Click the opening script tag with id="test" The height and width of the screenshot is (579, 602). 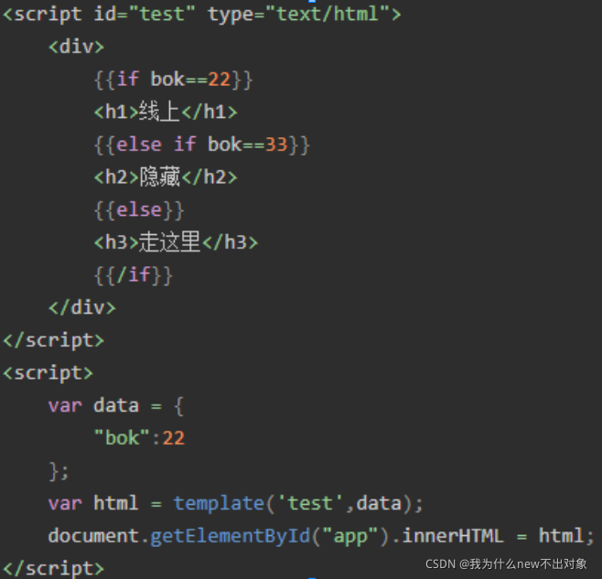(x=202, y=15)
